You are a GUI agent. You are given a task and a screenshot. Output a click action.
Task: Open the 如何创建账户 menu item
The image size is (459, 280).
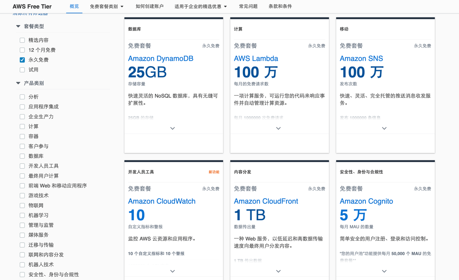(x=149, y=6)
